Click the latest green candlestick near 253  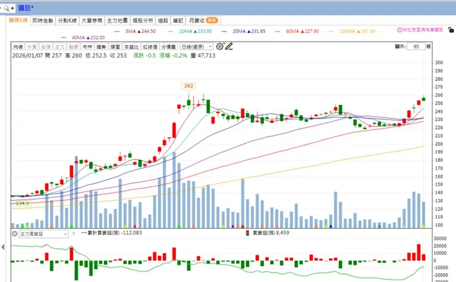coord(424,99)
